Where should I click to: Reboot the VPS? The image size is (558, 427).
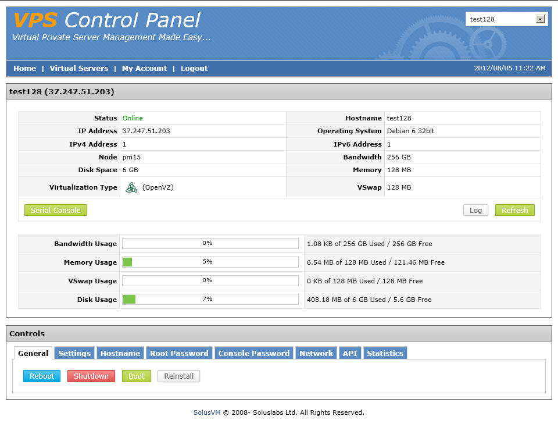[x=42, y=376]
